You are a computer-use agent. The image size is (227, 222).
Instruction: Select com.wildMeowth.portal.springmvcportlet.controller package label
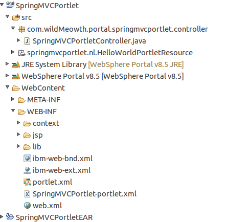click(x=118, y=29)
